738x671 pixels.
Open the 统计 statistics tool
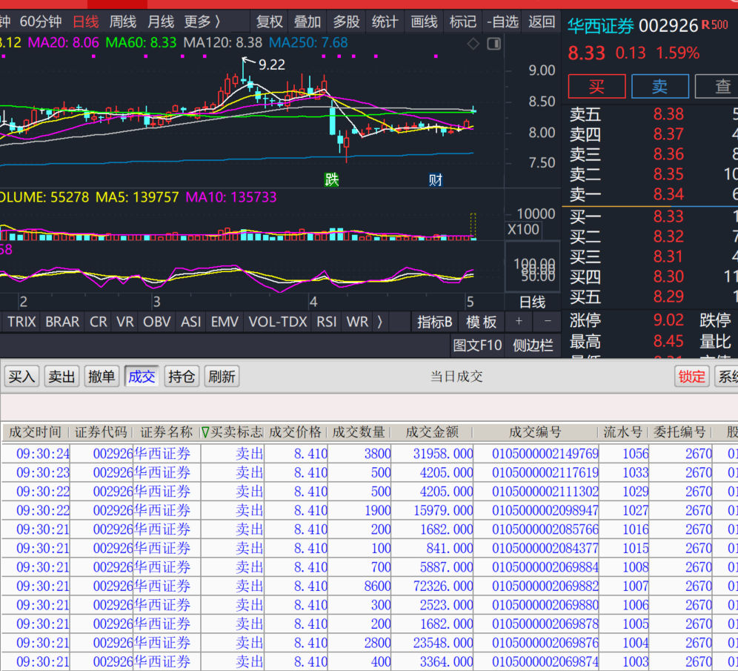[x=385, y=22]
